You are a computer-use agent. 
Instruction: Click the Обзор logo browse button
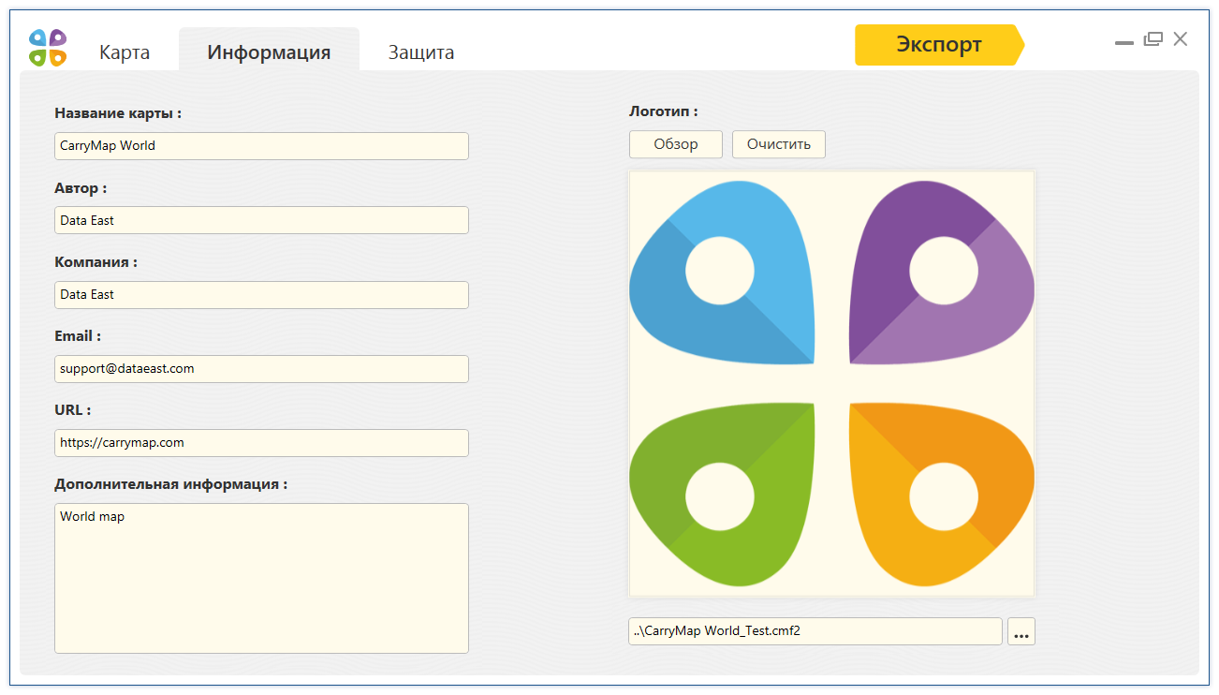[x=676, y=144]
